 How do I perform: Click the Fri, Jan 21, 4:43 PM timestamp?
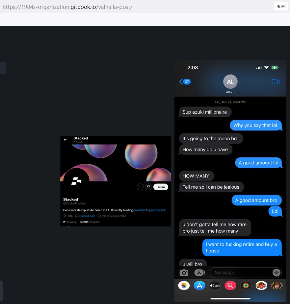click(230, 102)
